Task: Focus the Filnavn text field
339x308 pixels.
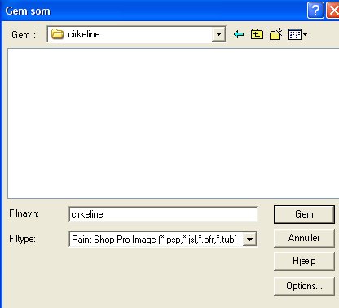Action: pos(163,214)
